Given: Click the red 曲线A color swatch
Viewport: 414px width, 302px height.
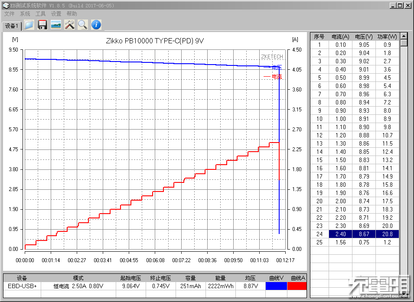Looking at the screenshot, I should point(297,286).
